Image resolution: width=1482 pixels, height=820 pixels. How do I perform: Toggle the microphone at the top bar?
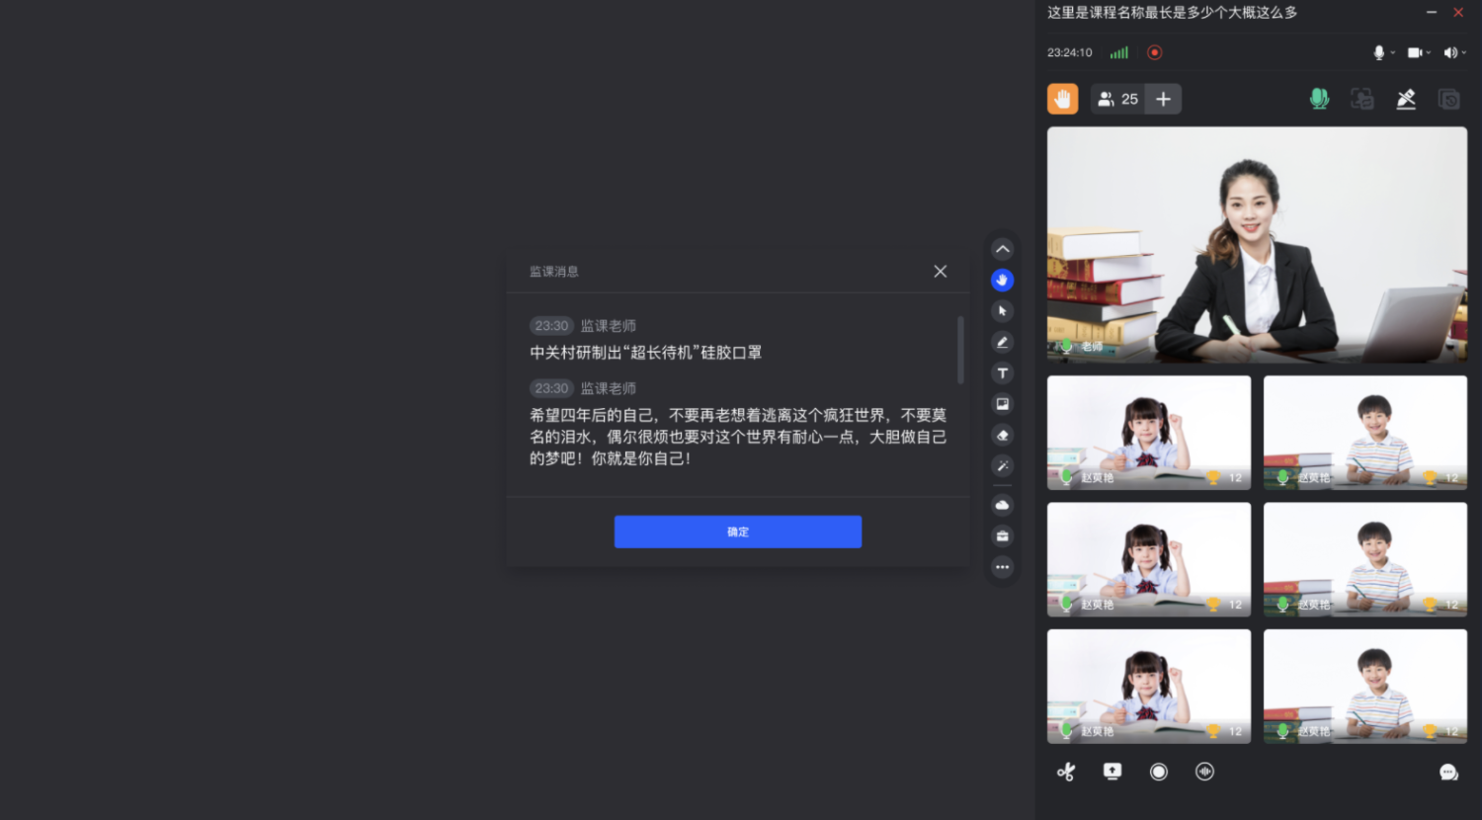pyautogui.click(x=1378, y=52)
